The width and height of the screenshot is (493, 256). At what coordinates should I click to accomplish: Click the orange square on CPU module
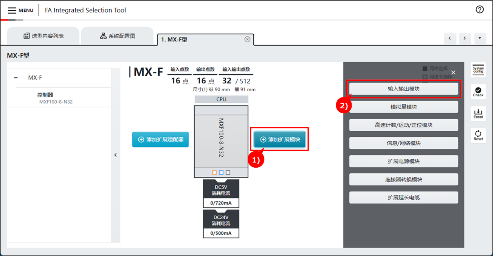point(214,173)
